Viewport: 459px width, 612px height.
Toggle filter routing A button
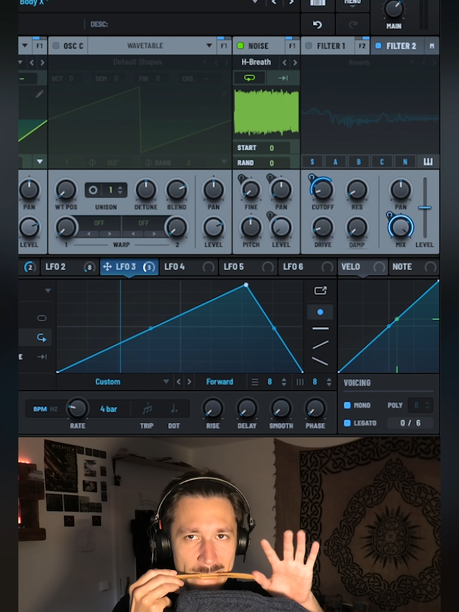tap(335, 161)
